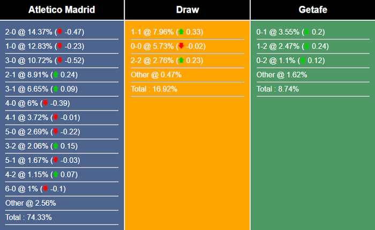Click the green up arrow beside 1-2 Getafe
375x230 pixels.
(307, 46)
